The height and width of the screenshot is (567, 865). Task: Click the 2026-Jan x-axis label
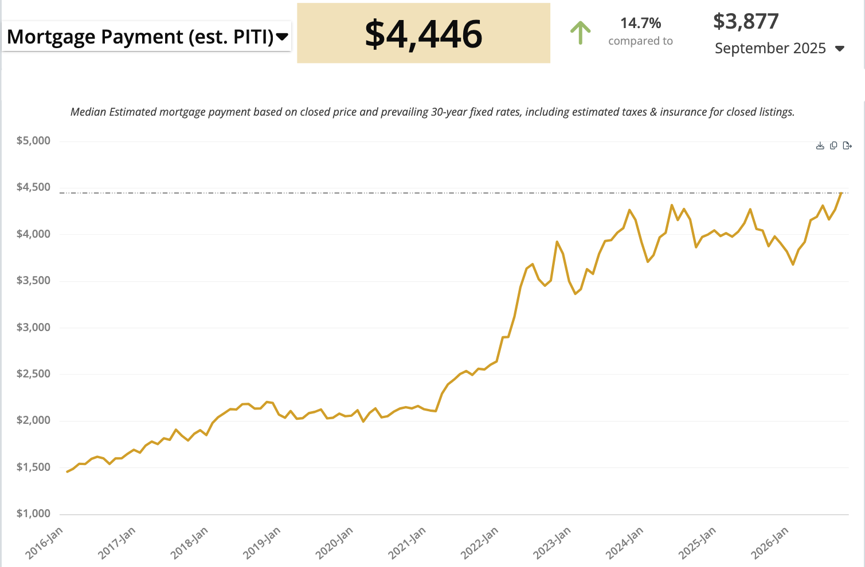tap(770, 542)
